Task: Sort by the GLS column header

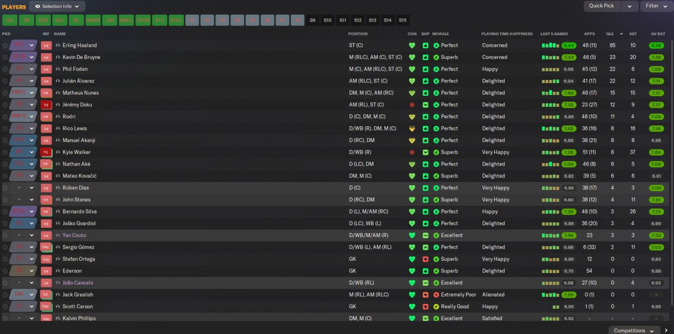Action: [610, 34]
